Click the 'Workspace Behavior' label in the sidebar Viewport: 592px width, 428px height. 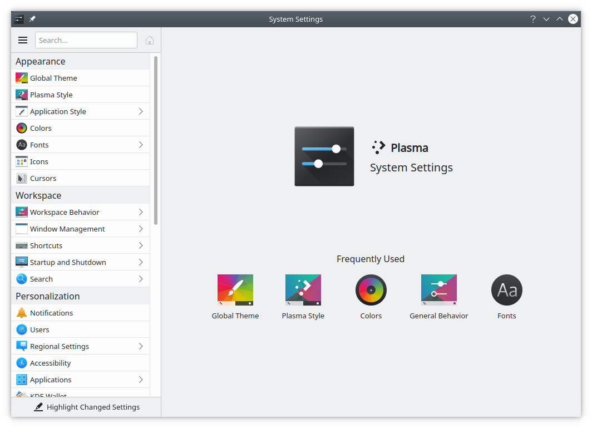tap(65, 212)
